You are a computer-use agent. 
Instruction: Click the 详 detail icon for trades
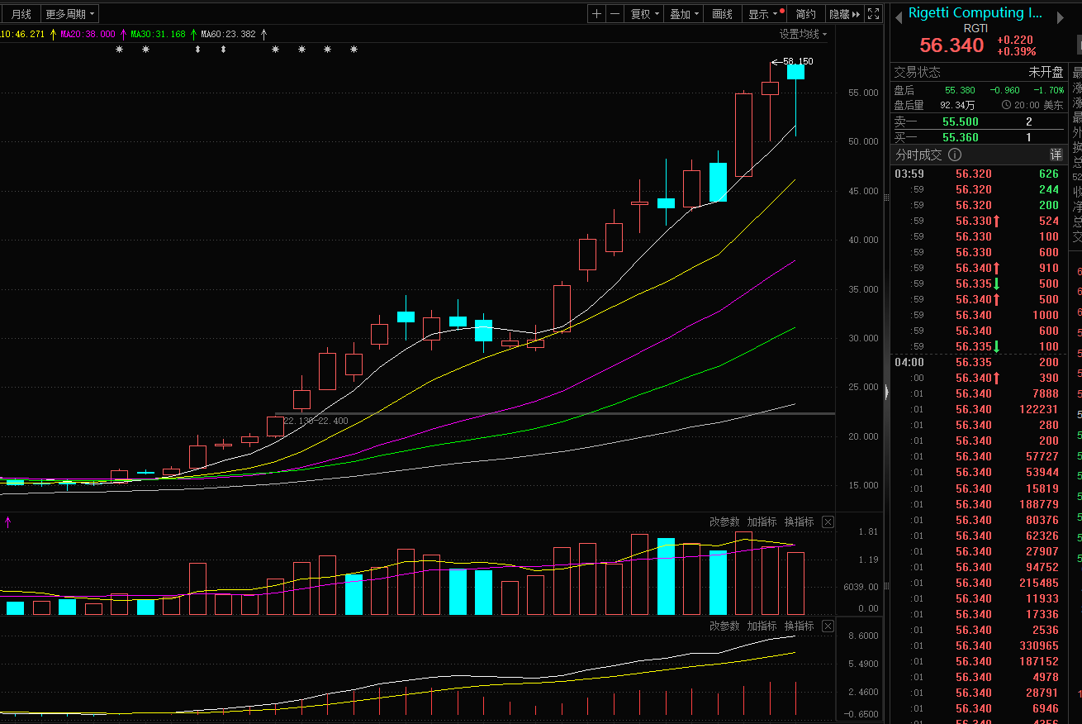coord(1056,155)
